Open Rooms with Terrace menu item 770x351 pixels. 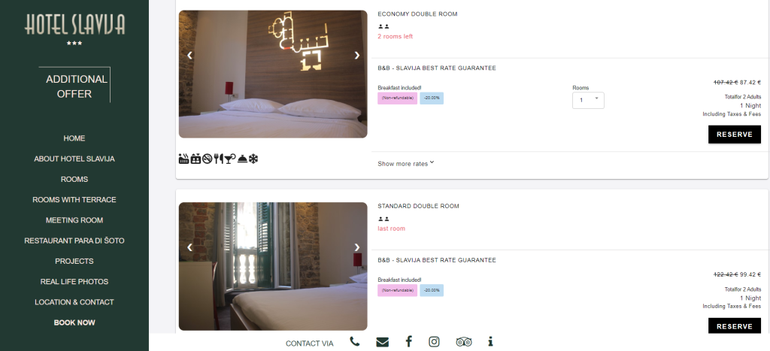(x=74, y=200)
